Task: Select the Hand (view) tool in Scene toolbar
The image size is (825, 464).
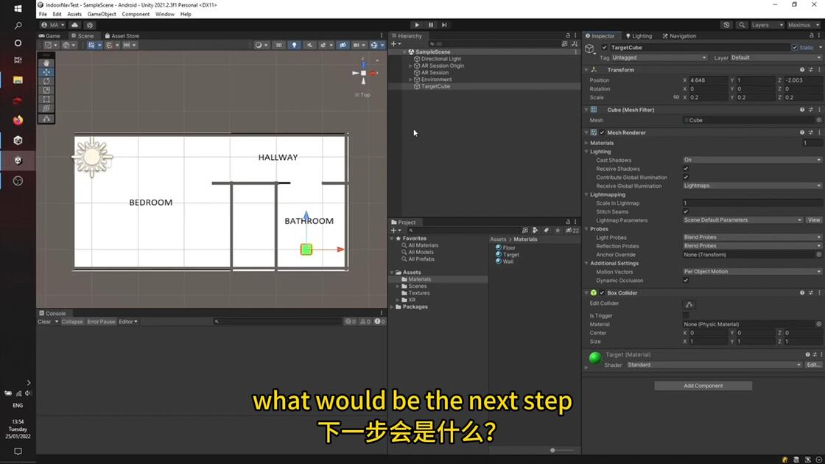Action: [x=46, y=63]
